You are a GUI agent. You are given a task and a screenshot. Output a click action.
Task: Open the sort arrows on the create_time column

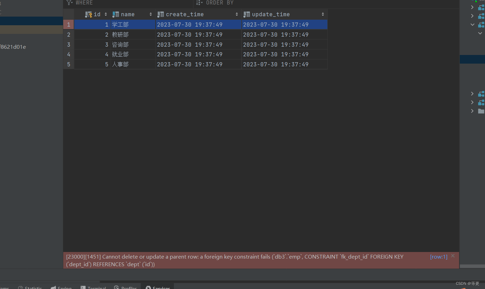(x=237, y=15)
